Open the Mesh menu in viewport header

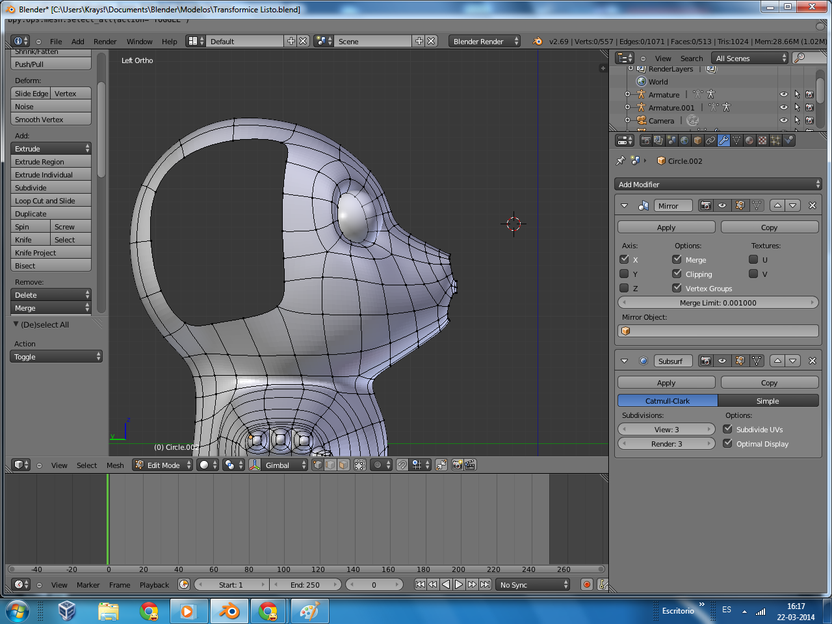(115, 465)
